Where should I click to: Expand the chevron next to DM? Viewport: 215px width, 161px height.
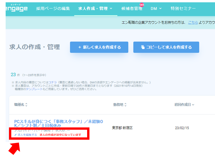point(160,8)
